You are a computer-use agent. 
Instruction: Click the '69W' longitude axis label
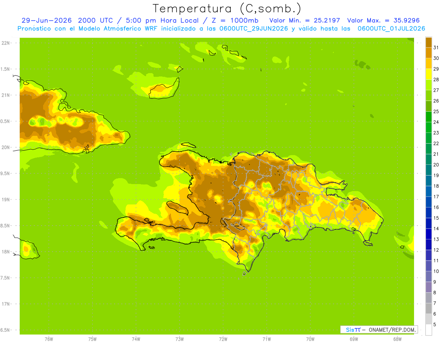coord(353,339)
